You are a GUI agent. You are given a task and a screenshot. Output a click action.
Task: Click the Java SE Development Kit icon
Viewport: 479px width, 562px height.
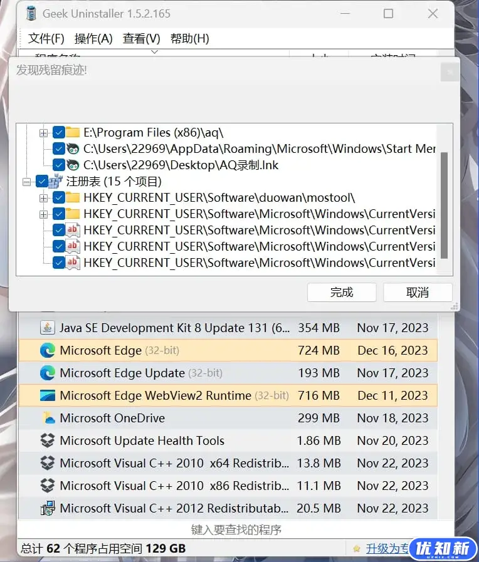pos(48,328)
